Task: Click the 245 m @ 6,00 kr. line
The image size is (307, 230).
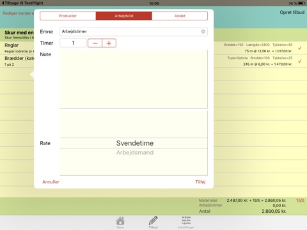Action: tap(268, 64)
